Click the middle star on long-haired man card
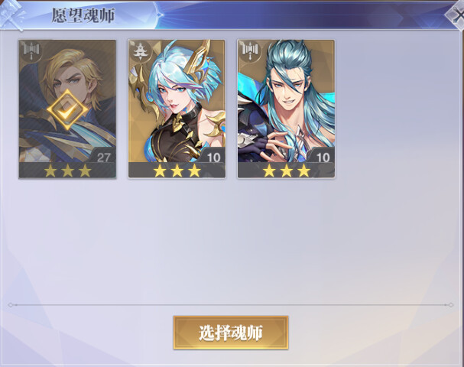464x367 pixels. pyautogui.click(x=287, y=171)
